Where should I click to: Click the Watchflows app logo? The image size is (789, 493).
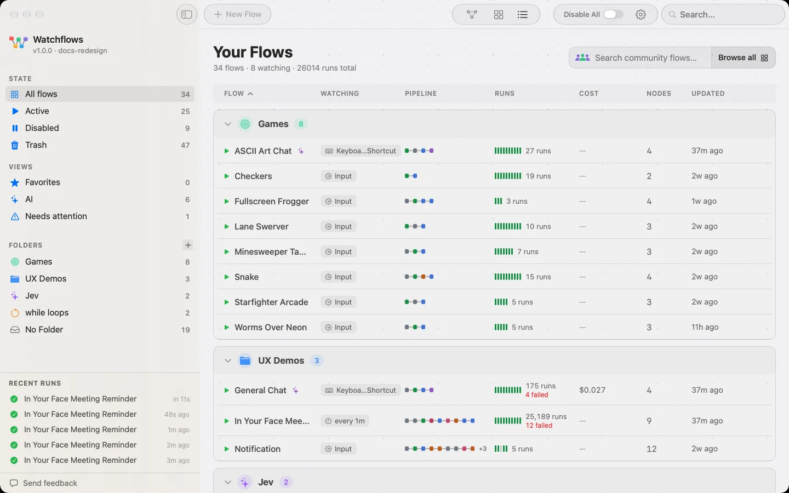tap(18, 43)
